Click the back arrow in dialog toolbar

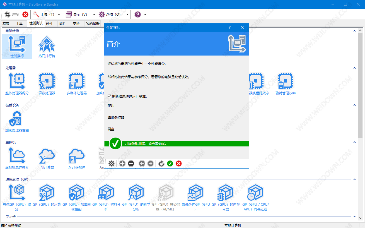[142, 164]
